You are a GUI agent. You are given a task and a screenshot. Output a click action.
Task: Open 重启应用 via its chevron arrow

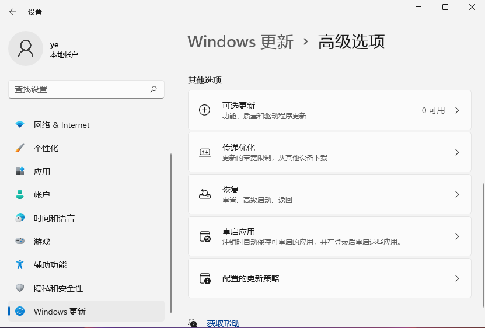click(457, 236)
